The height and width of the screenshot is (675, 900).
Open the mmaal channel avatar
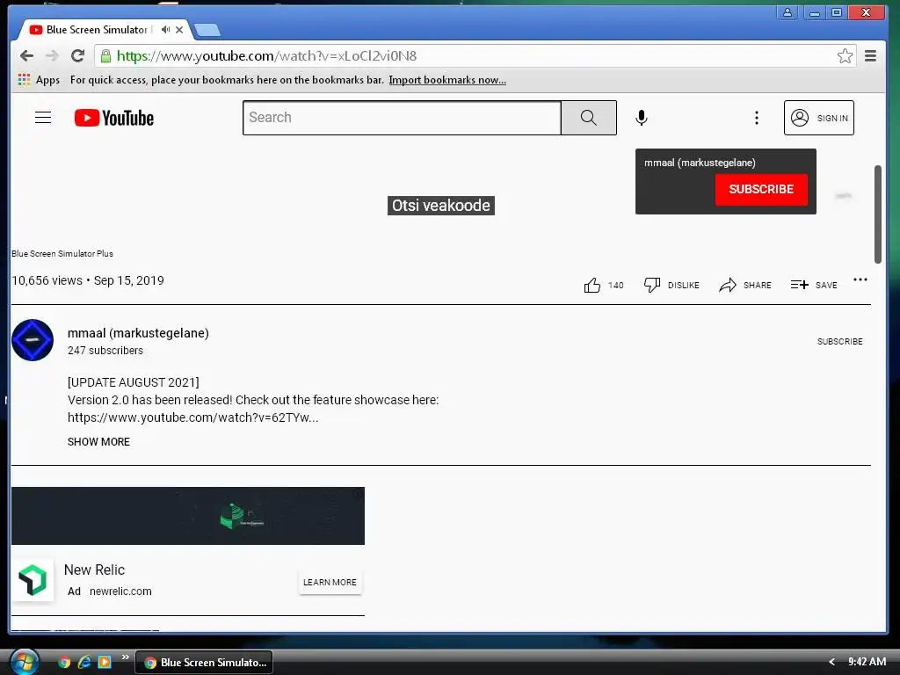33,340
